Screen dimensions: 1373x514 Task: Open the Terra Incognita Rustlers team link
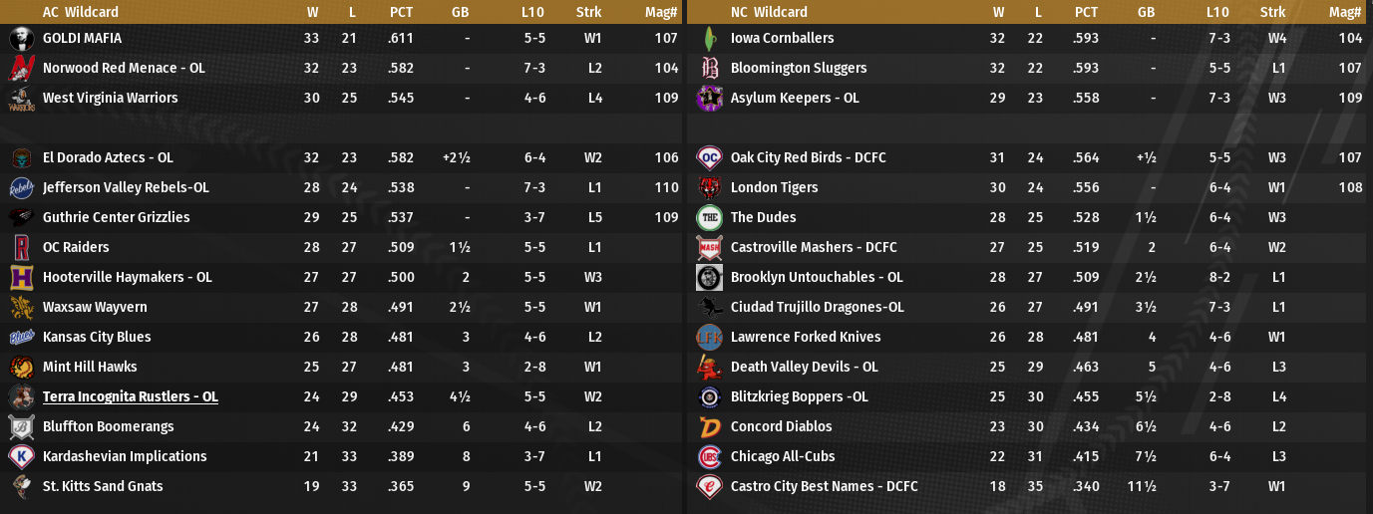[x=130, y=396]
